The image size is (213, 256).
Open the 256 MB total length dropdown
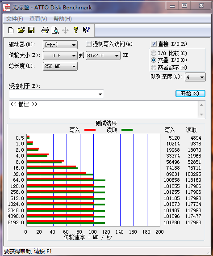point(60,66)
